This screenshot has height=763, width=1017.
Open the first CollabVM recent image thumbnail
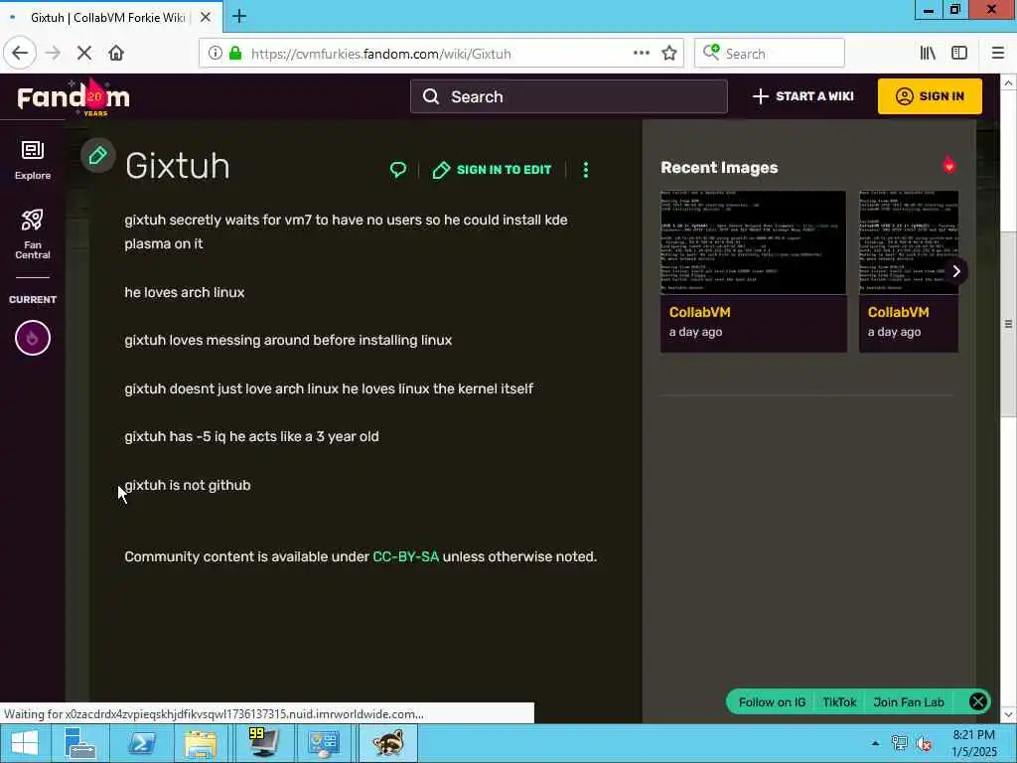coord(753,242)
